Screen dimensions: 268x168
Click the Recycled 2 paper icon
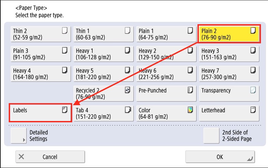127,90
